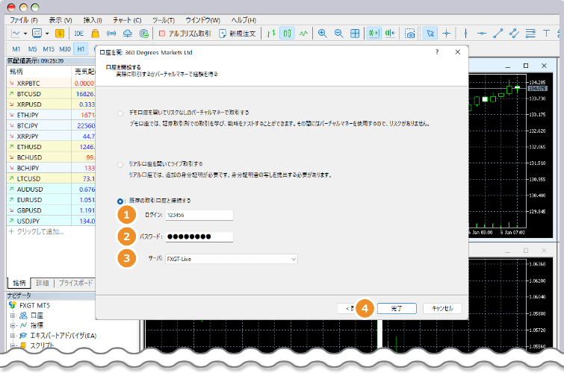Select the text label T tool
The width and height of the screenshot is (564, 373).
coord(546,34)
